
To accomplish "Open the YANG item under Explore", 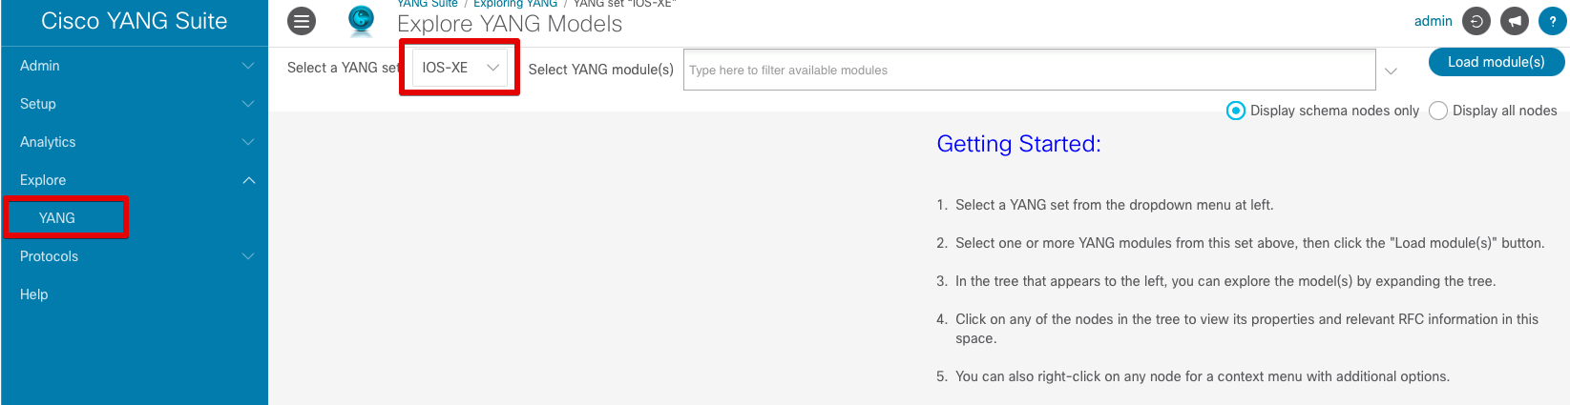I will click(57, 218).
